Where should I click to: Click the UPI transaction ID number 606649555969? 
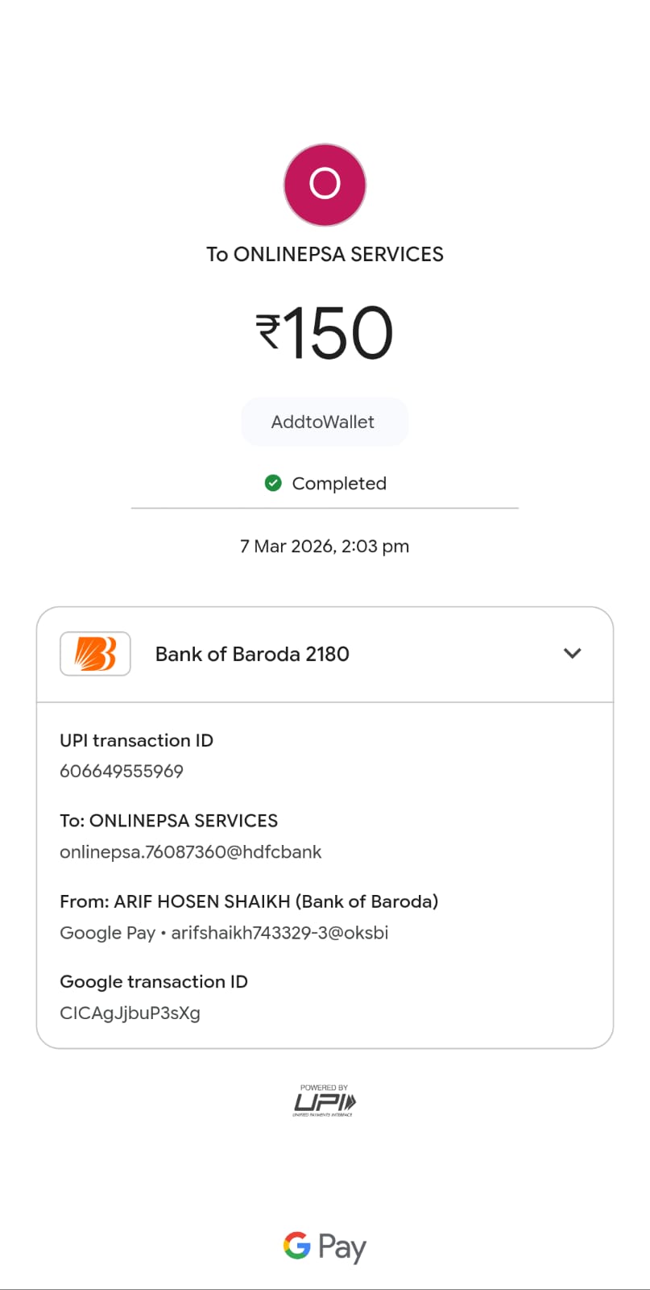point(122,771)
